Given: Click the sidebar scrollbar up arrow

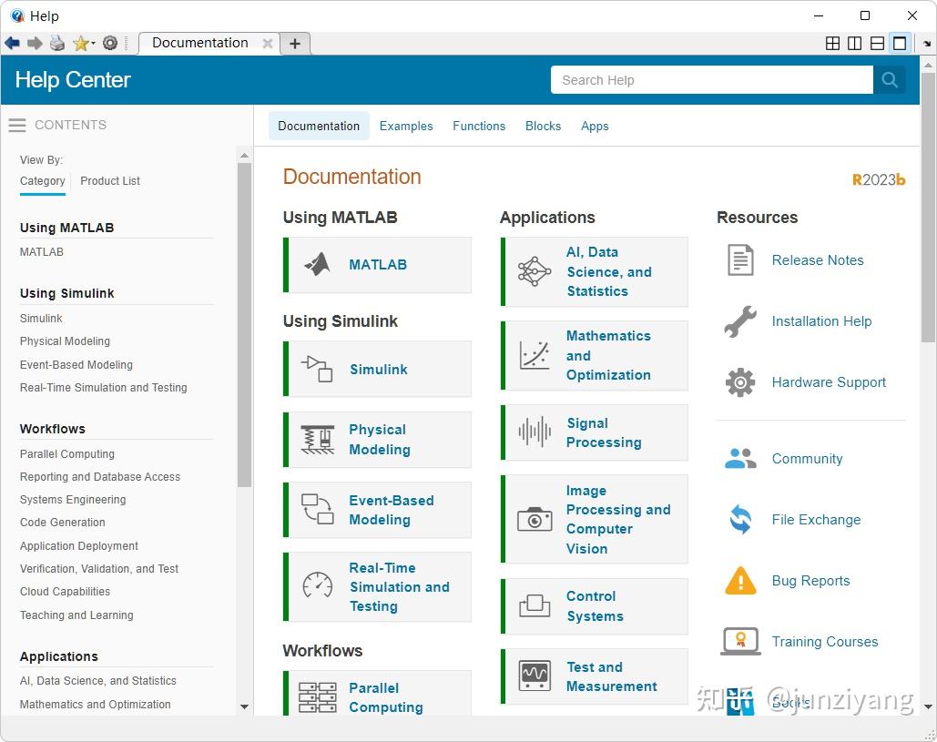Looking at the screenshot, I should (244, 156).
